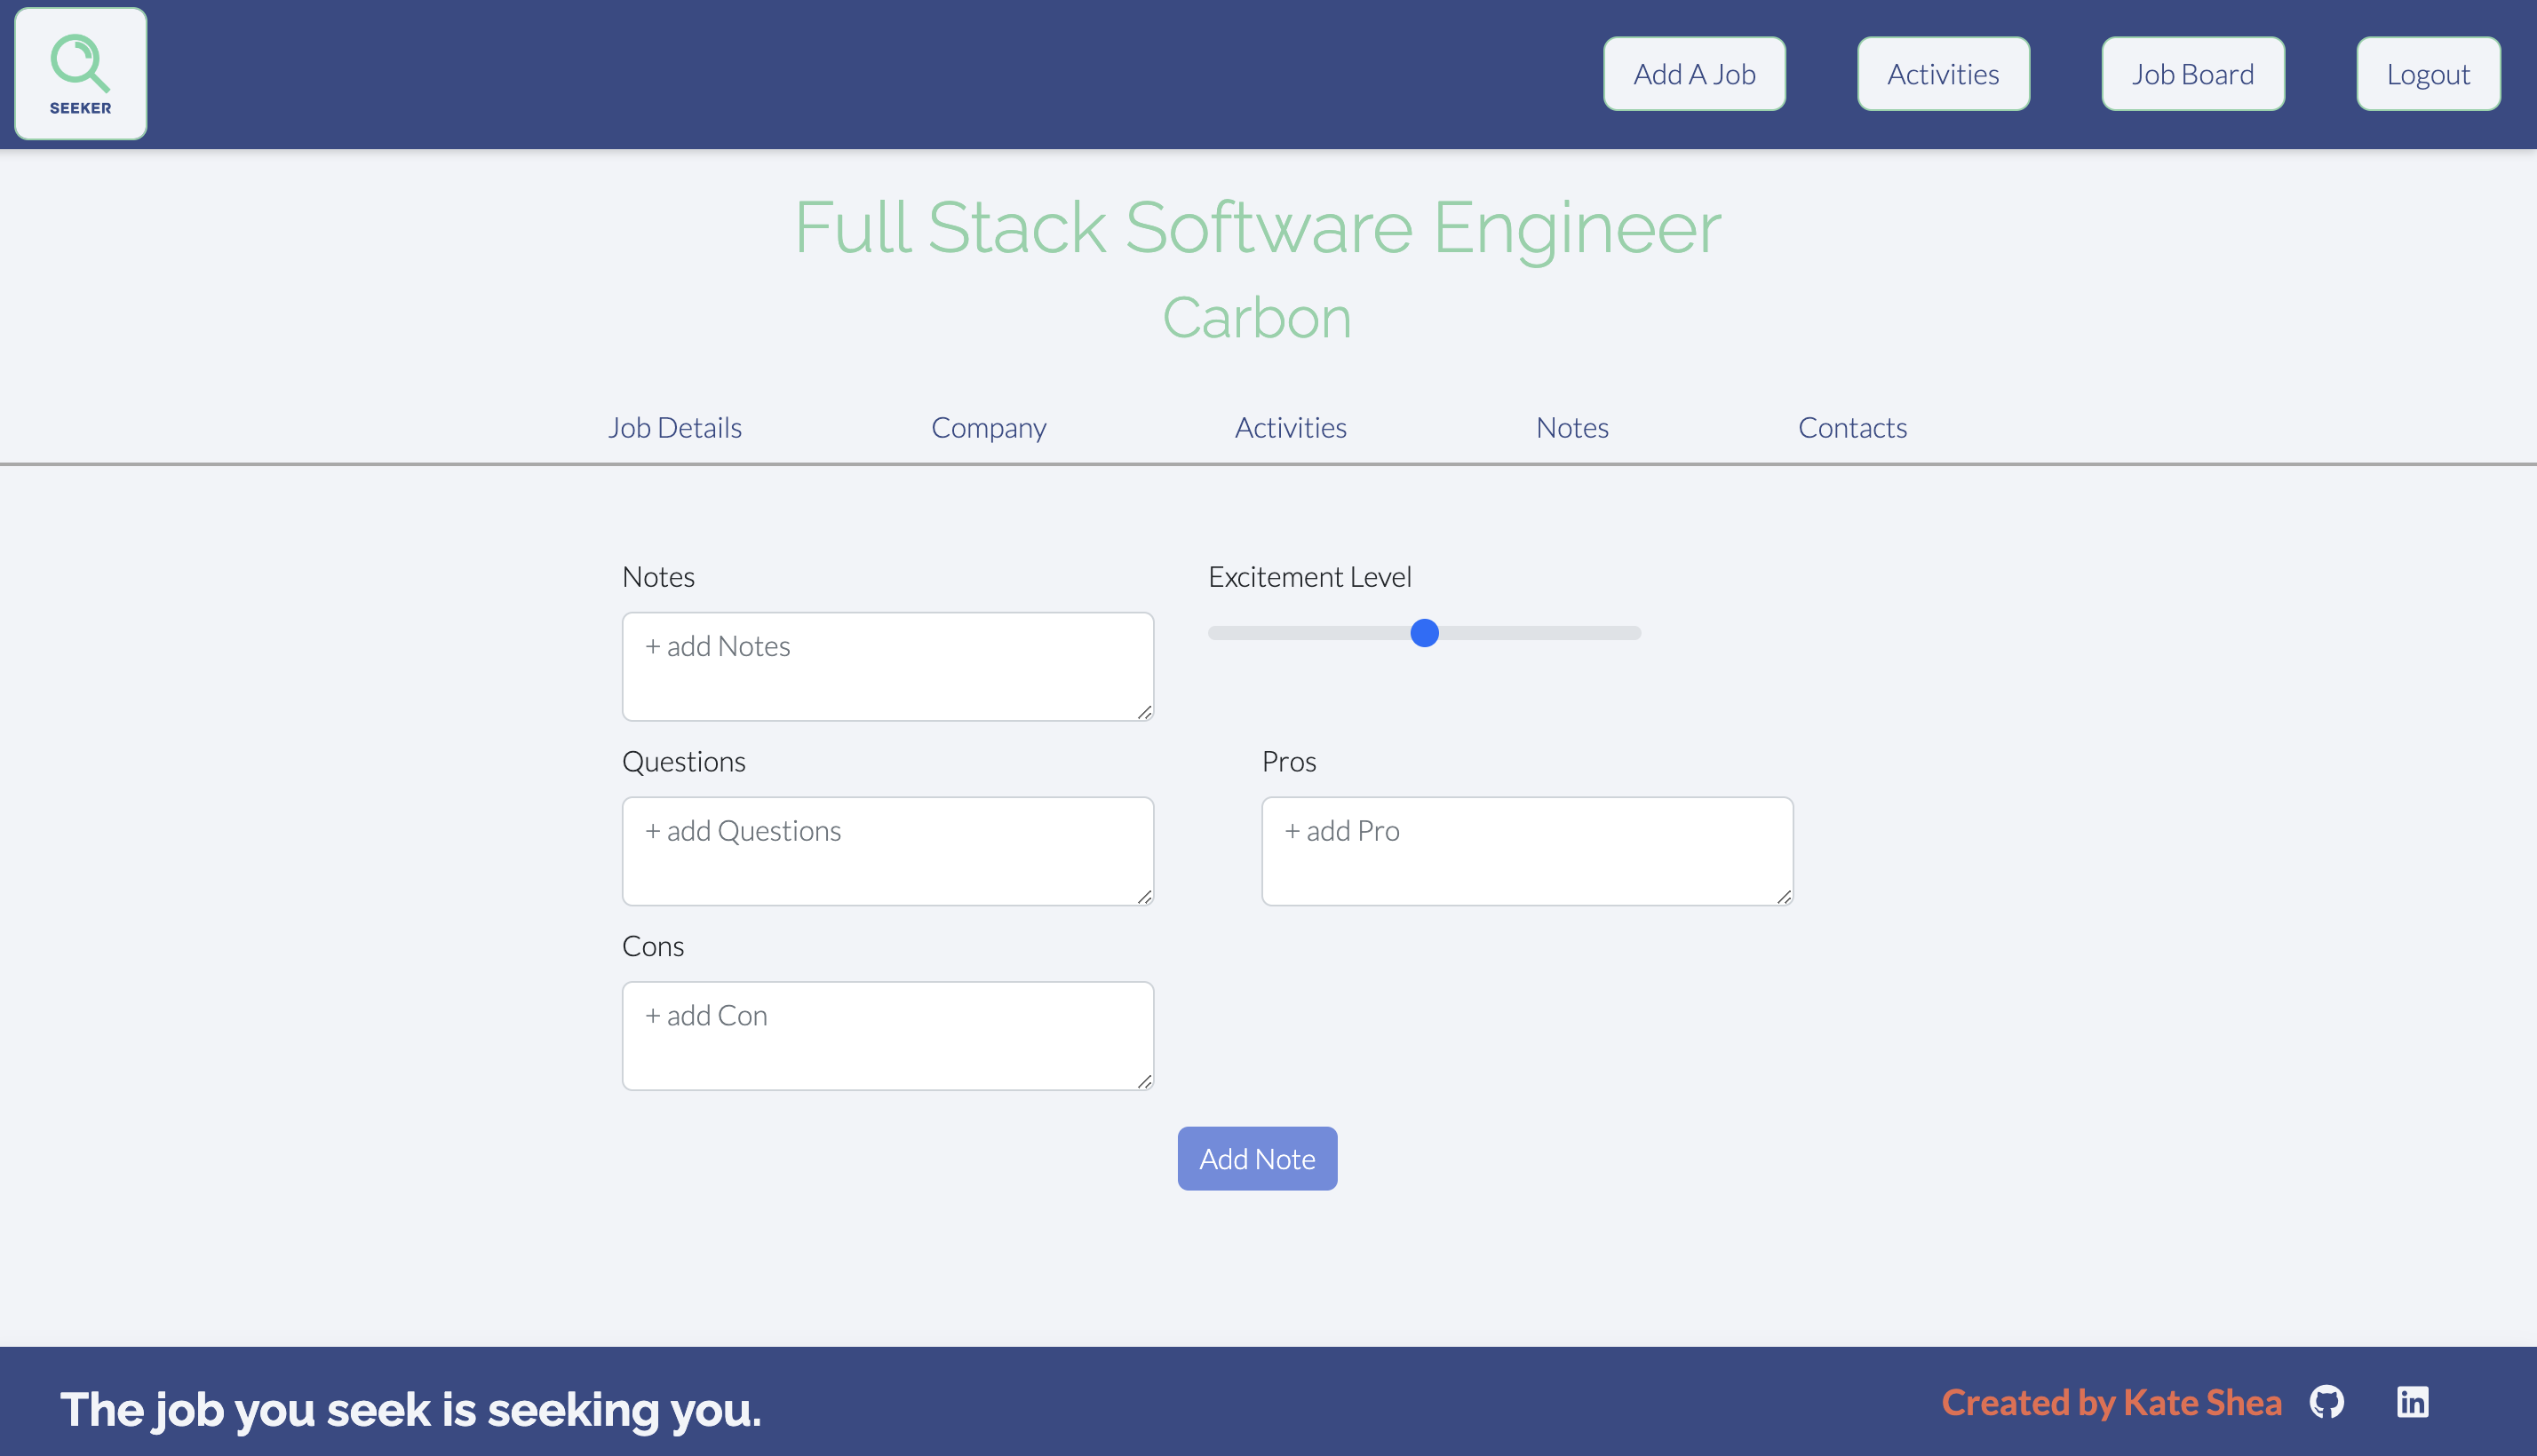
Task: Click the Add A Job button
Action: (1694, 74)
